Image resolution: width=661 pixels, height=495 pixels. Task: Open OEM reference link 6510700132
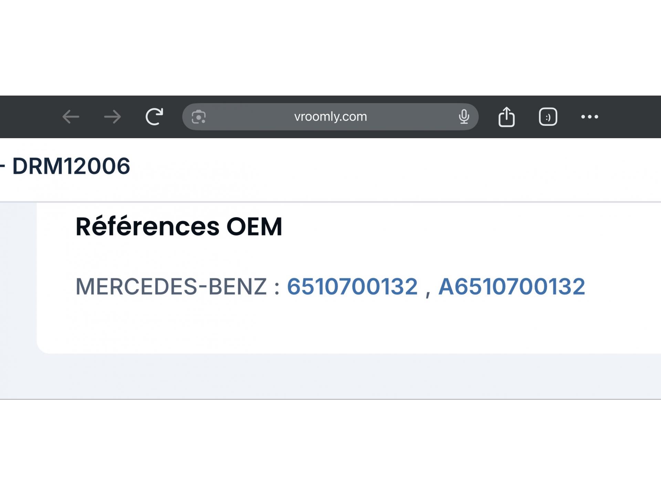pyautogui.click(x=352, y=286)
